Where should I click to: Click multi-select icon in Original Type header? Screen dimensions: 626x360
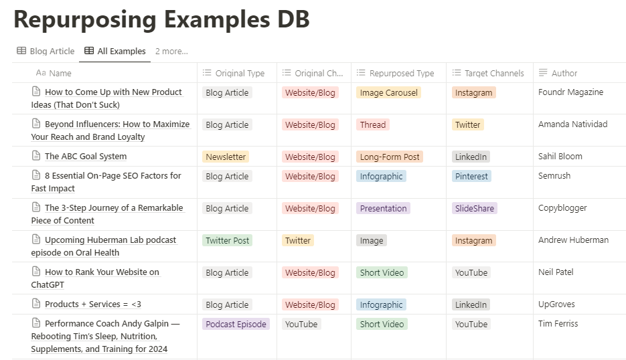207,73
